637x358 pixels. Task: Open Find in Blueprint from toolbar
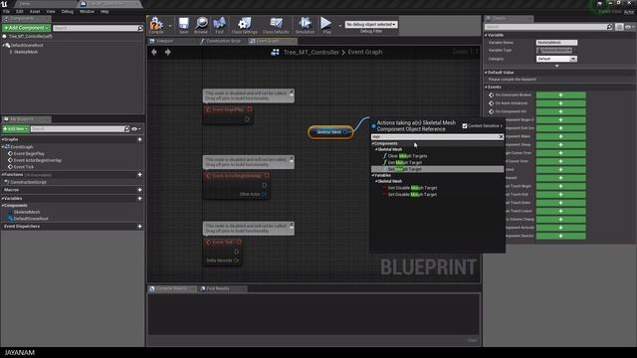tap(219, 25)
